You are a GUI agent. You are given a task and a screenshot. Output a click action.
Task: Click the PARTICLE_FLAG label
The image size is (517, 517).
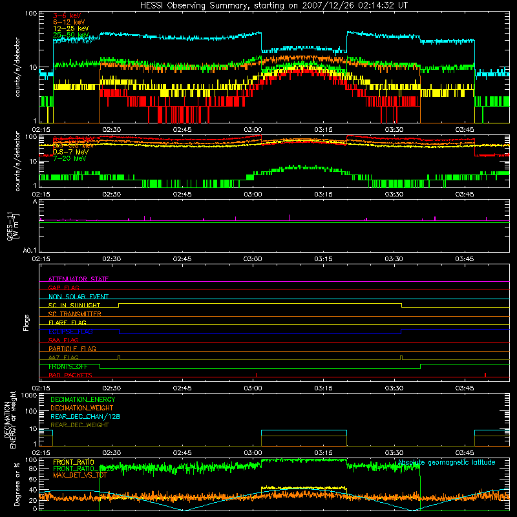point(72,348)
